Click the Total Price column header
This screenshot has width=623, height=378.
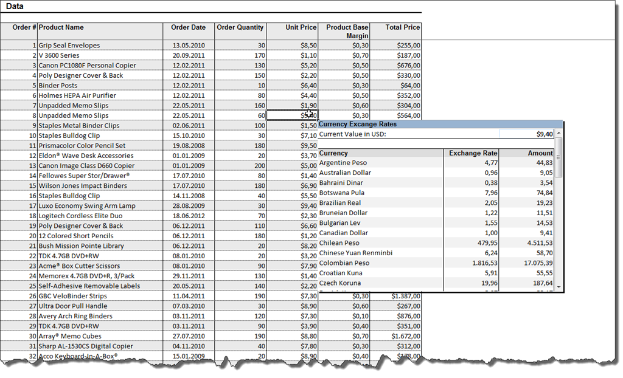click(395, 32)
